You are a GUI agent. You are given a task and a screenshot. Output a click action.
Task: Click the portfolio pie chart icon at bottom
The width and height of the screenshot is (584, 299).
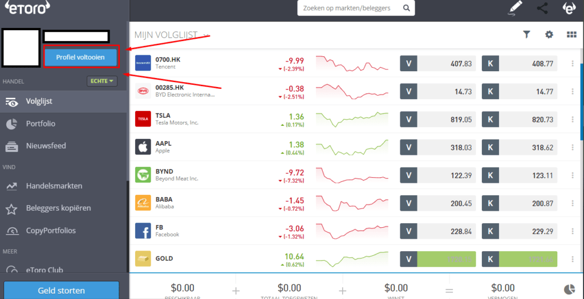click(570, 289)
